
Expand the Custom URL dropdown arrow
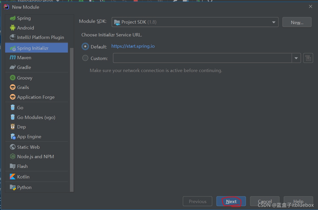[x=296, y=58]
